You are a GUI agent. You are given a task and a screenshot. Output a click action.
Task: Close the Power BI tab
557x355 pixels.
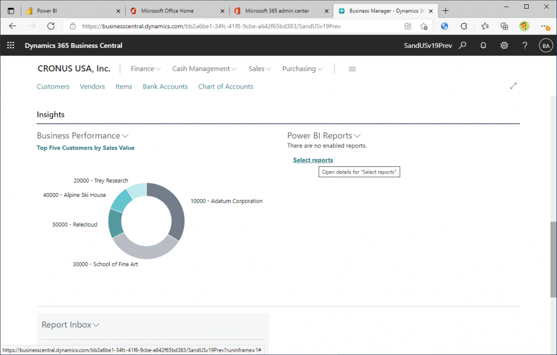pyautogui.click(x=118, y=11)
